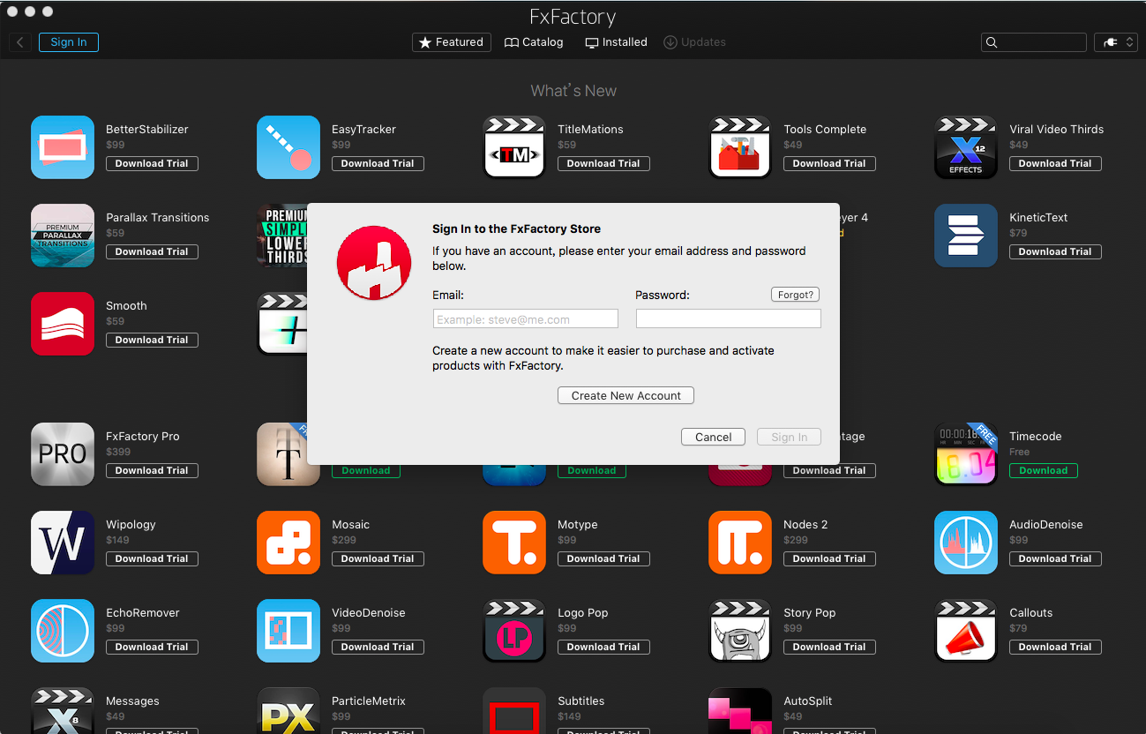This screenshot has width=1146, height=734.
Task: Open the AudioDenoise product icon
Action: point(966,543)
